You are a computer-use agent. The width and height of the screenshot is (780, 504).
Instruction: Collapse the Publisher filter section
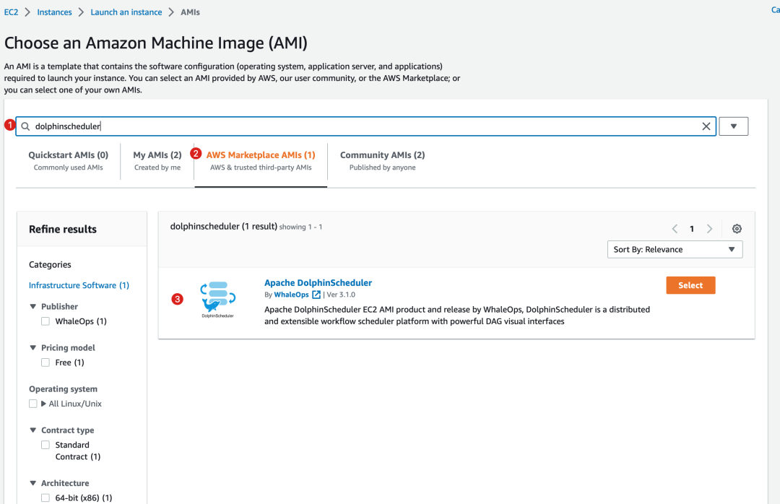point(32,306)
